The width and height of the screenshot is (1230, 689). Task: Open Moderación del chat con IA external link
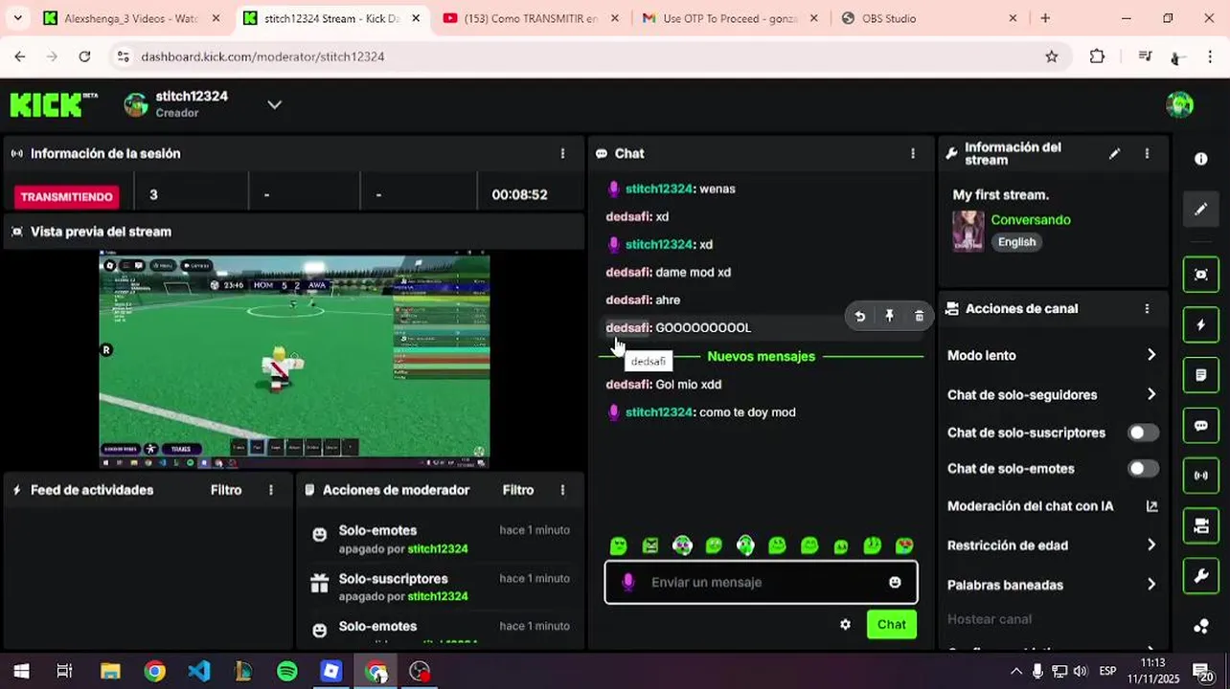(1151, 506)
